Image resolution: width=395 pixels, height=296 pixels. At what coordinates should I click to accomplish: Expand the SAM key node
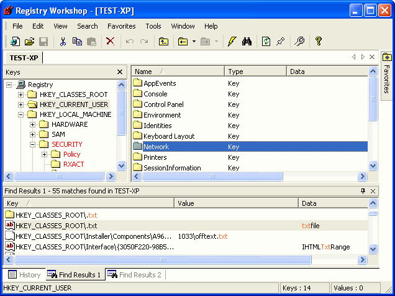pos(32,135)
